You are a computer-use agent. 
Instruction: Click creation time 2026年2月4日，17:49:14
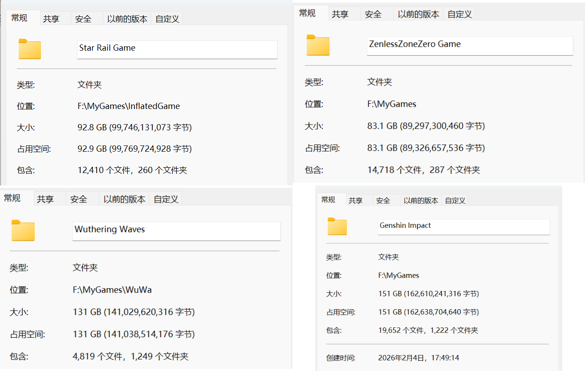(418, 358)
